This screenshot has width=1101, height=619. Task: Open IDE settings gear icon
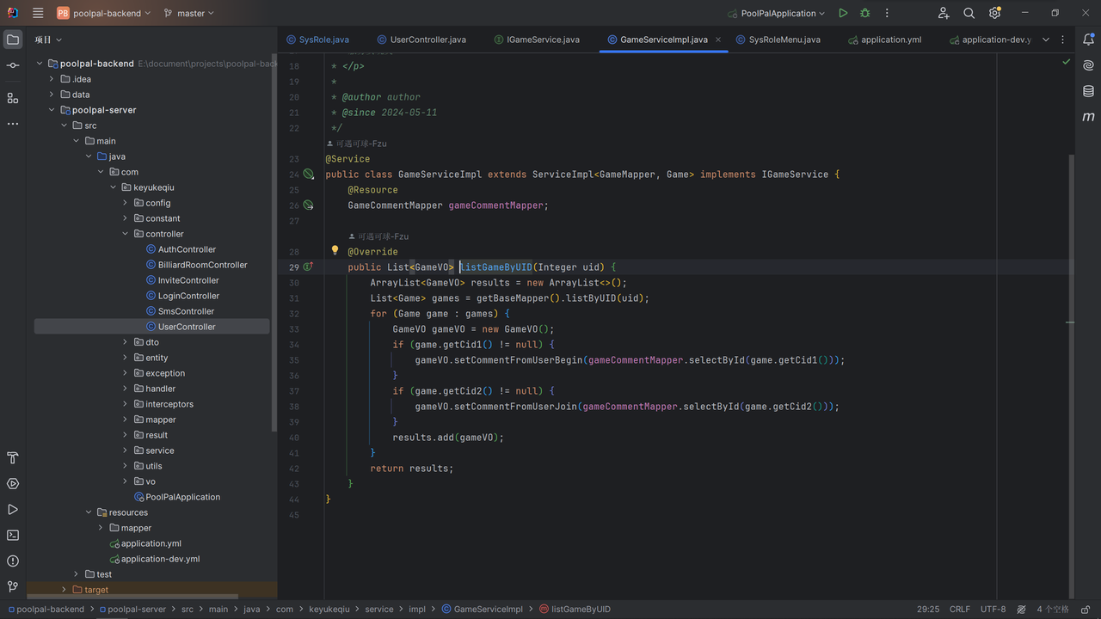995,13
